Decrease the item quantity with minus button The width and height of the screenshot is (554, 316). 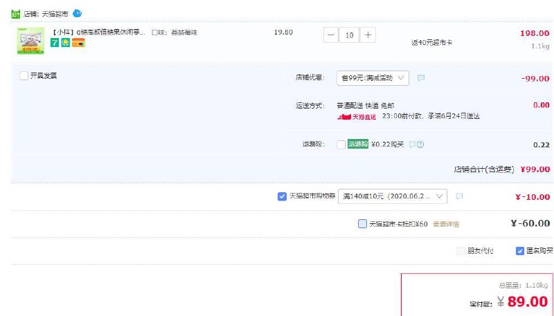tap(331, 35)
